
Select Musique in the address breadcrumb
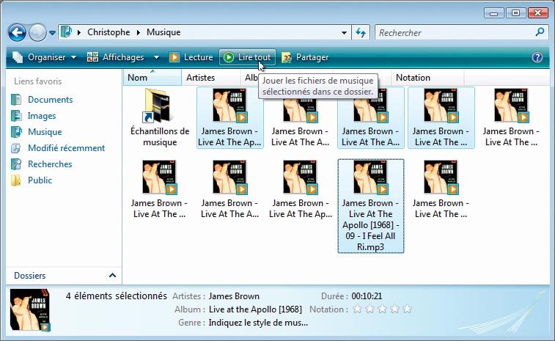coord(163,32)
